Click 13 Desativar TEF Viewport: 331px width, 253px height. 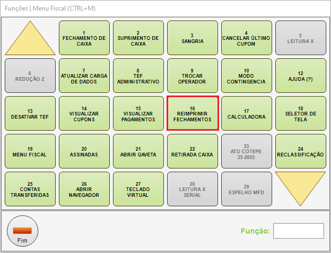coord(30,113)
